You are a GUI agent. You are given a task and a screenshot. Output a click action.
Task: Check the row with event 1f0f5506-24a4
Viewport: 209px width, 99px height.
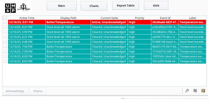5,56
